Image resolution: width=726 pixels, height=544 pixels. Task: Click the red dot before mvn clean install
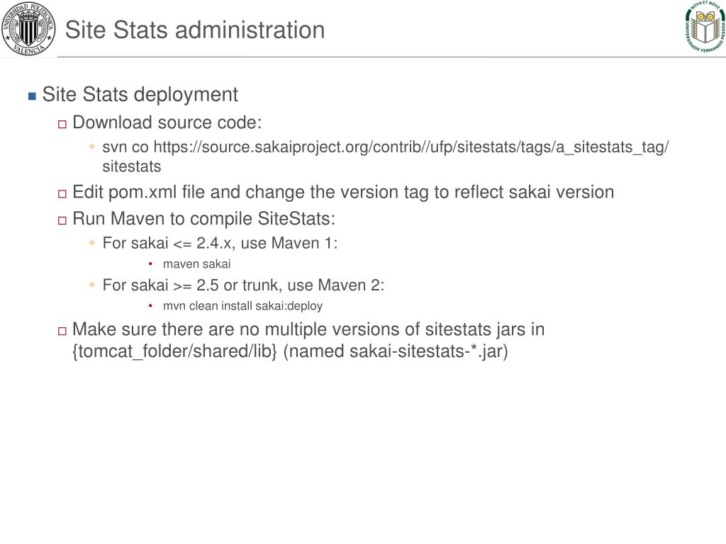[150, 306]
